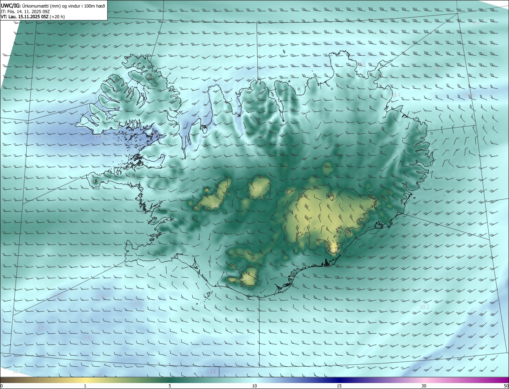Click the colorbar tick label 0
The width and height of the screenshot is (509, 389).
[x=1, y=386]
